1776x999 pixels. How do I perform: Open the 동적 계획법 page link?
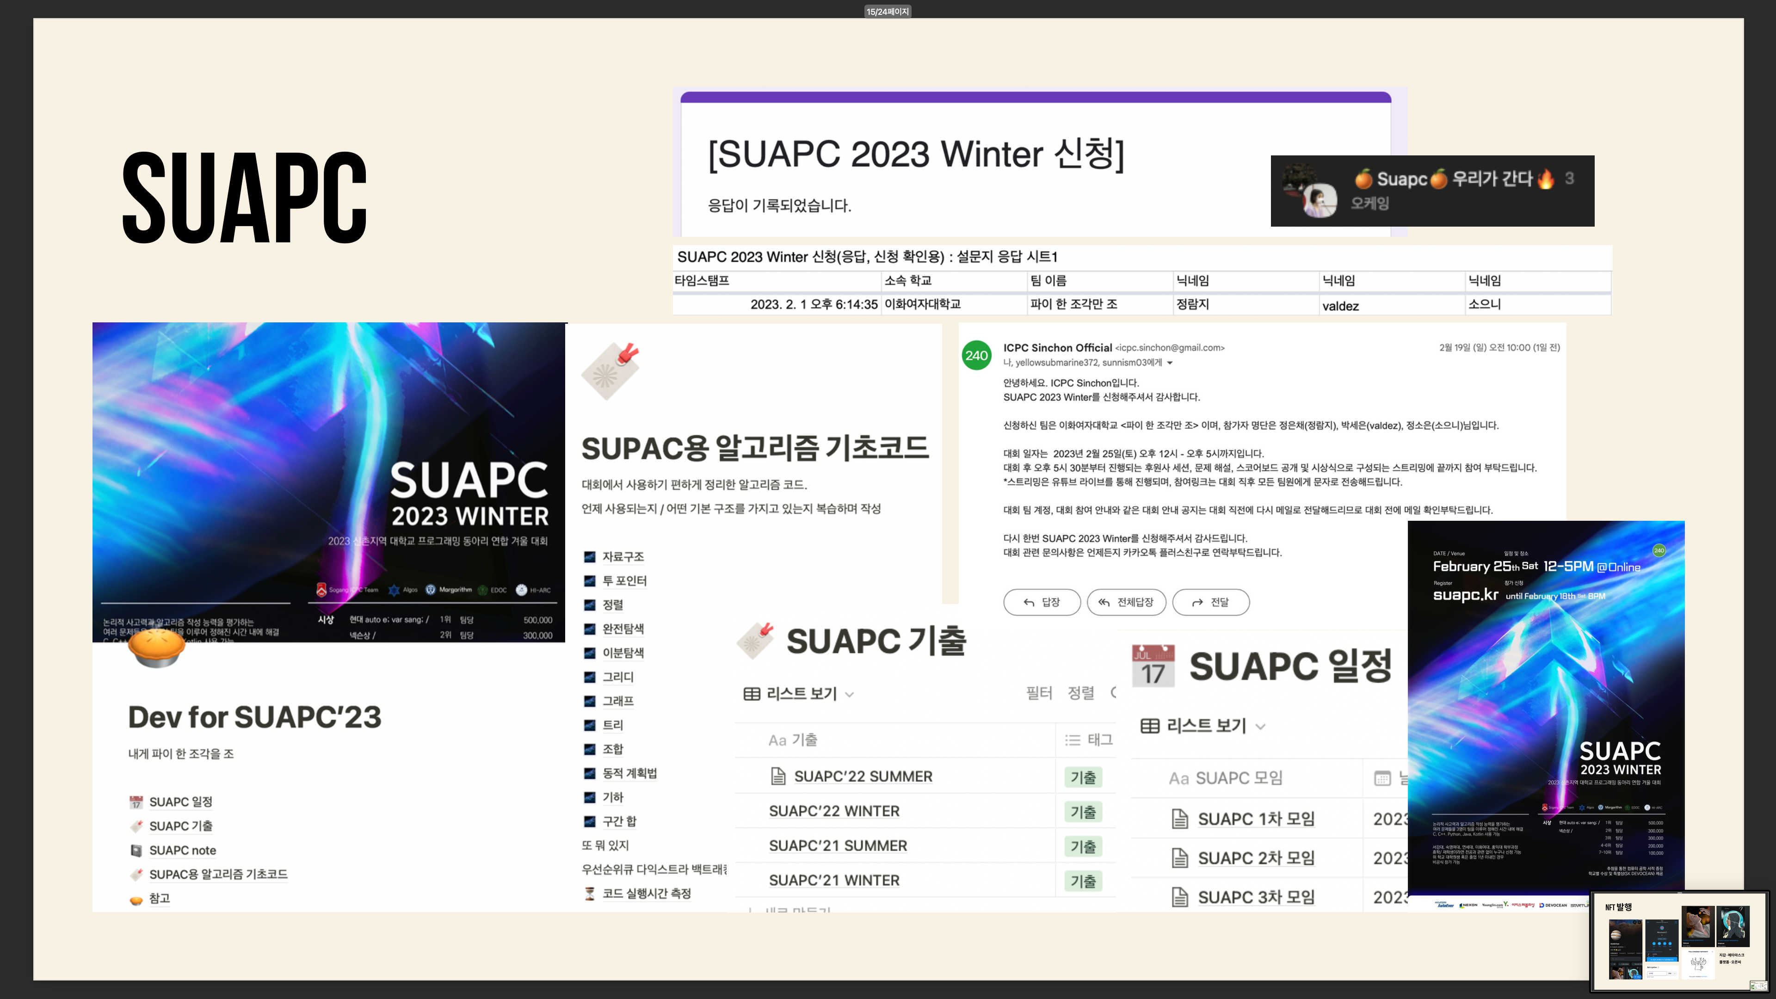pyautogui.click(x=629, y=773)
